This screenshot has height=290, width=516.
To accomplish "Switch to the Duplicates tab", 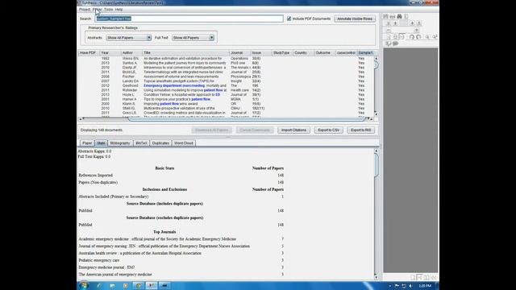I will 160,143.
